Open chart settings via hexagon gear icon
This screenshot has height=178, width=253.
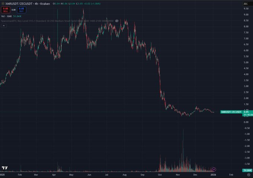249,175
